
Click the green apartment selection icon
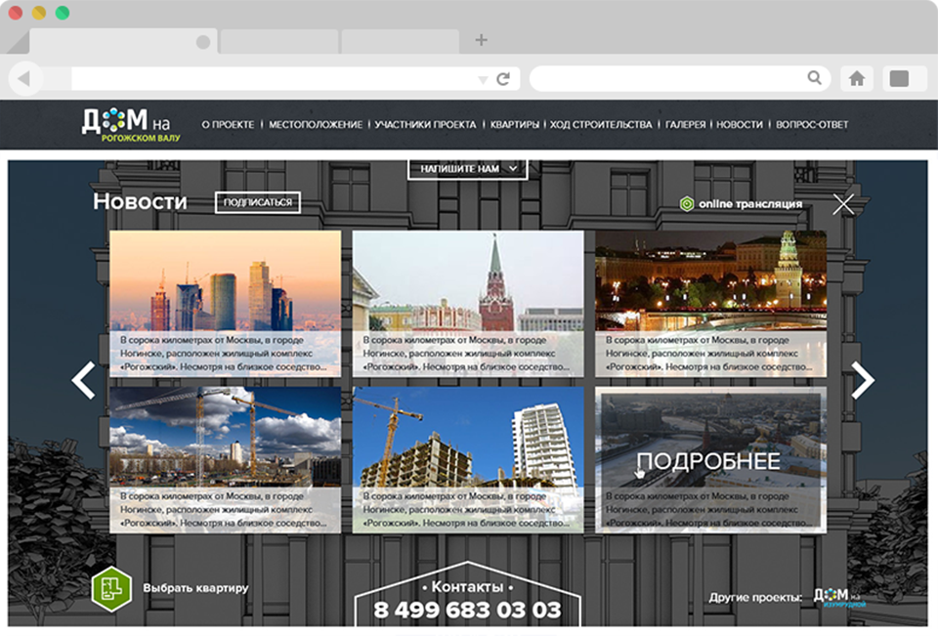(x=110, y=588)
